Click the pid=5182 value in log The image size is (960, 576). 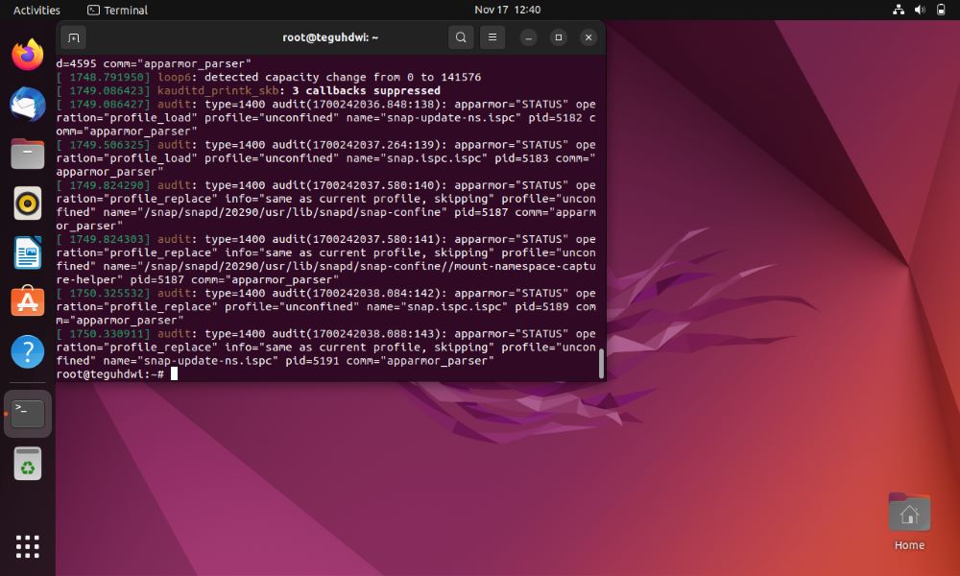tap(555, 117)
